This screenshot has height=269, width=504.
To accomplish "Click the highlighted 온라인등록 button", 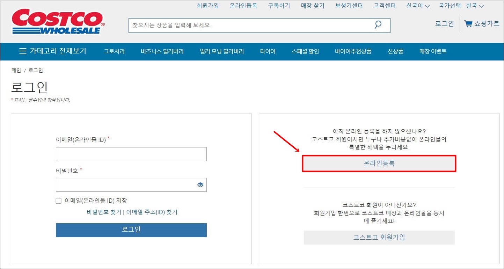I will (379, 163).
